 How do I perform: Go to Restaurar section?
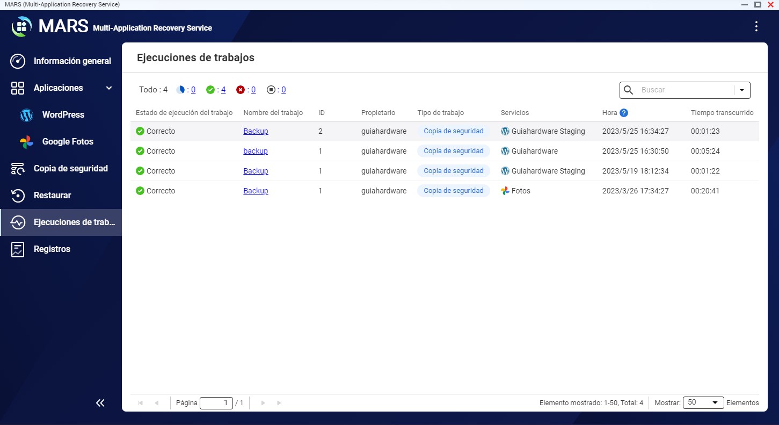point(52,196)
